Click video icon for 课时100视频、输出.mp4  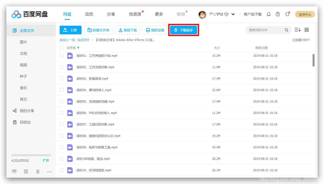tap(70, 159)
